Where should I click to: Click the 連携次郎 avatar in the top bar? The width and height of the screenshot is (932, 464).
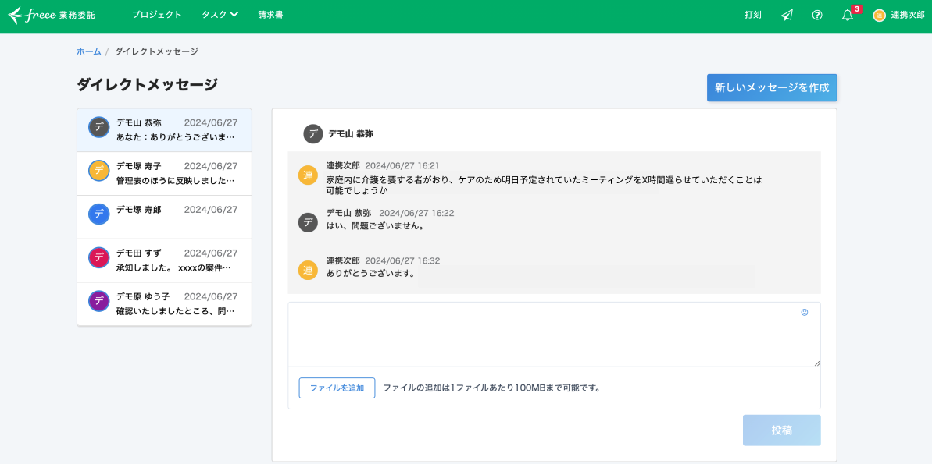(x=879, y=15)
